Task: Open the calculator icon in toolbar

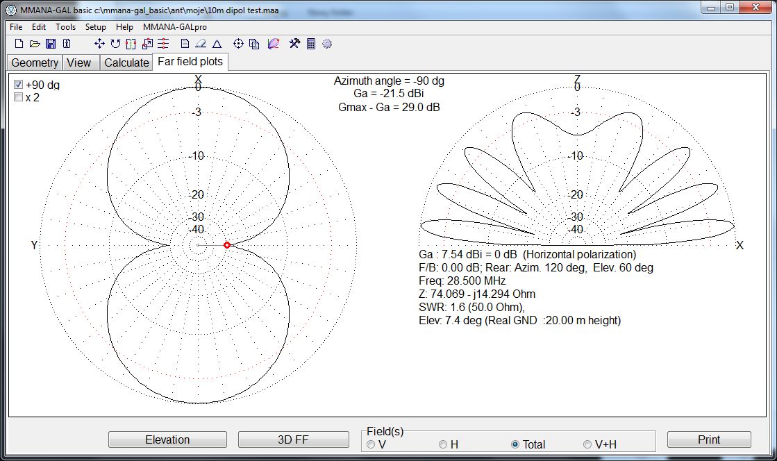Action: 311,44
